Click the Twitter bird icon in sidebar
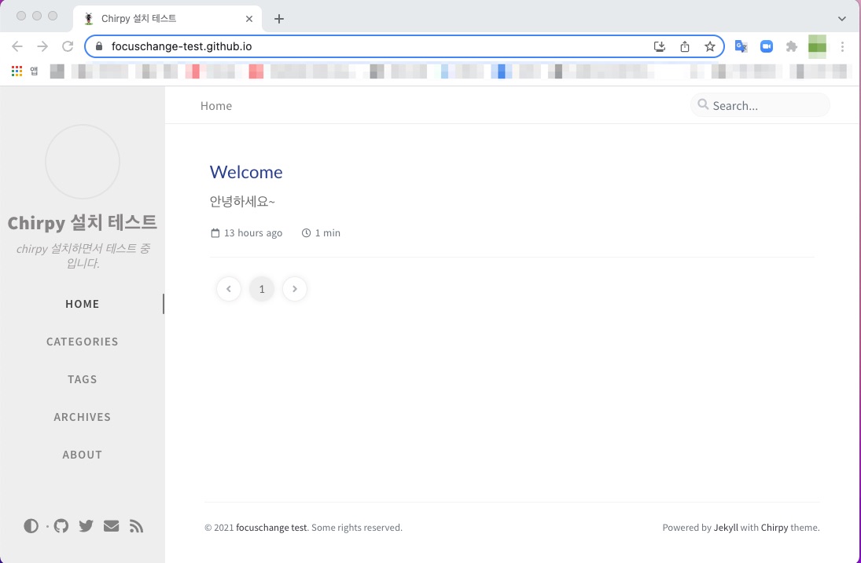Screen dimensions: 861x563 [86, 526]
